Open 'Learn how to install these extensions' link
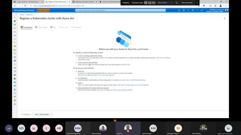241x135 pixels. click(134, 80)
